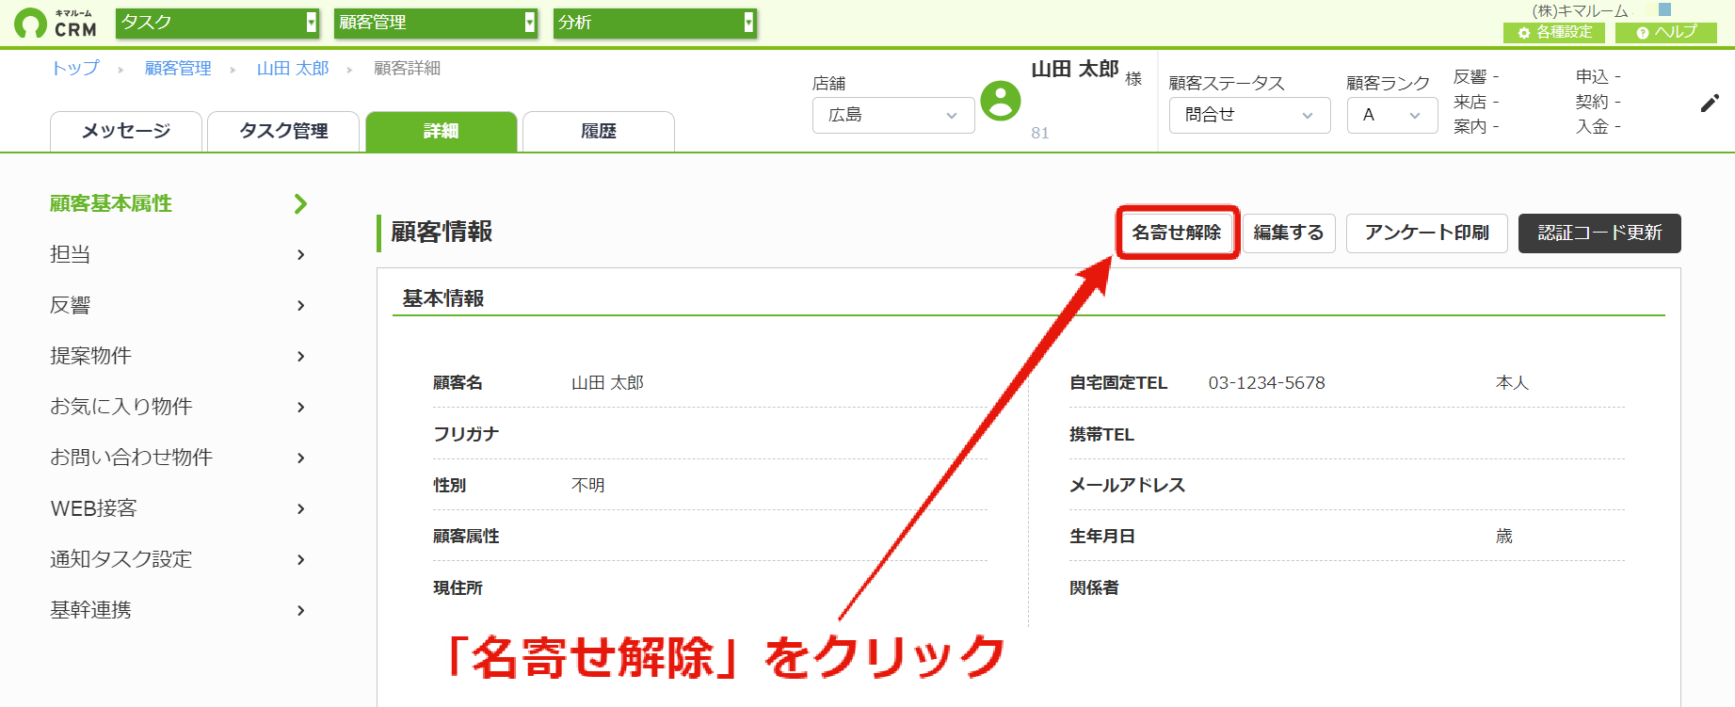Click the chevron next to 顧客基本属性
Image resolution: width=1735 pixels, height=707 pixels.
click(x=300, y=203)
